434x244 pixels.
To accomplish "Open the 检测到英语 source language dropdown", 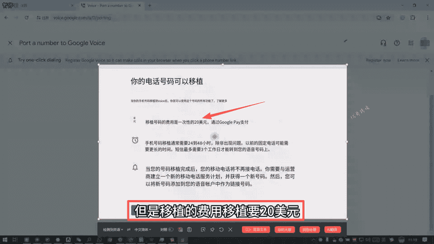I will (113, 229).
